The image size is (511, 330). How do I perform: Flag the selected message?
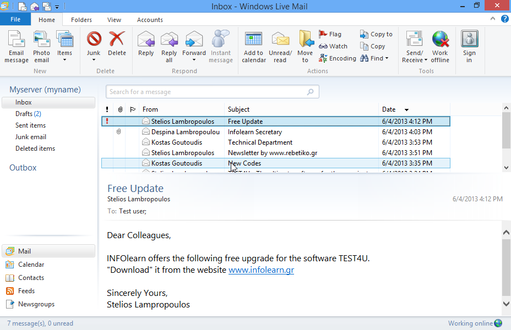[330, 34]
